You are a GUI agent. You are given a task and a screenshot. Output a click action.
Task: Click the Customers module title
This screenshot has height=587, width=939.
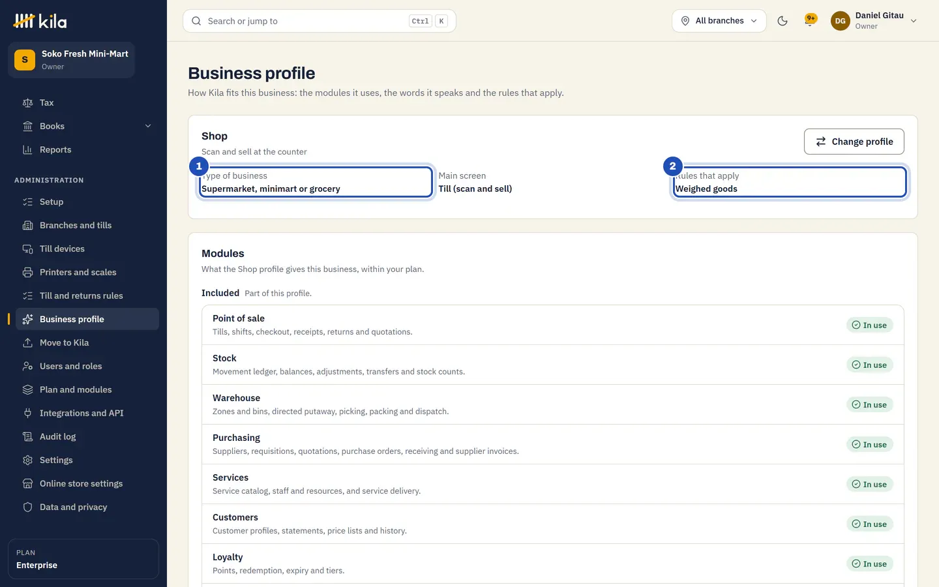tap(235, 517)
